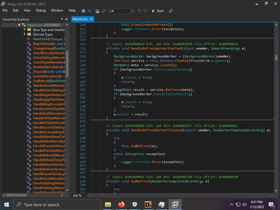Image resolution: width=280 pixels, height=210 pixels.
Task: Click HandleRefreshWorkerStarted method name in code
Action: click(156, 48)
